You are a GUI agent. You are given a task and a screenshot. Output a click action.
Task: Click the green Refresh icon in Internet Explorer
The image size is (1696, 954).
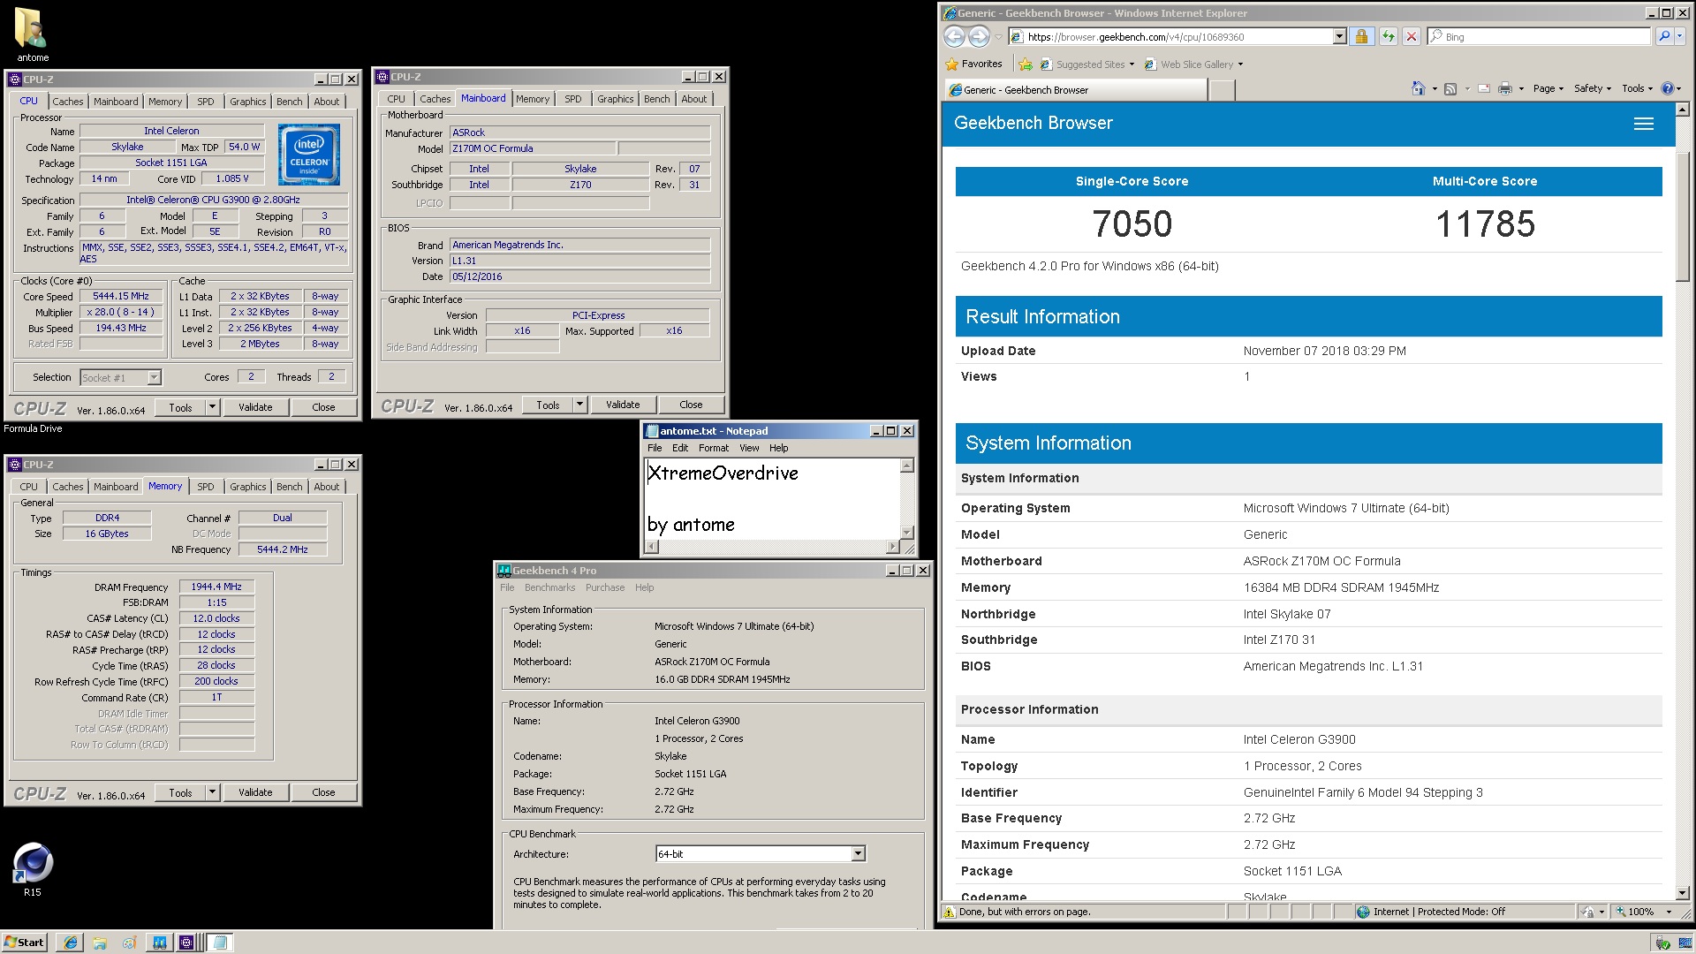[1388, 36]
